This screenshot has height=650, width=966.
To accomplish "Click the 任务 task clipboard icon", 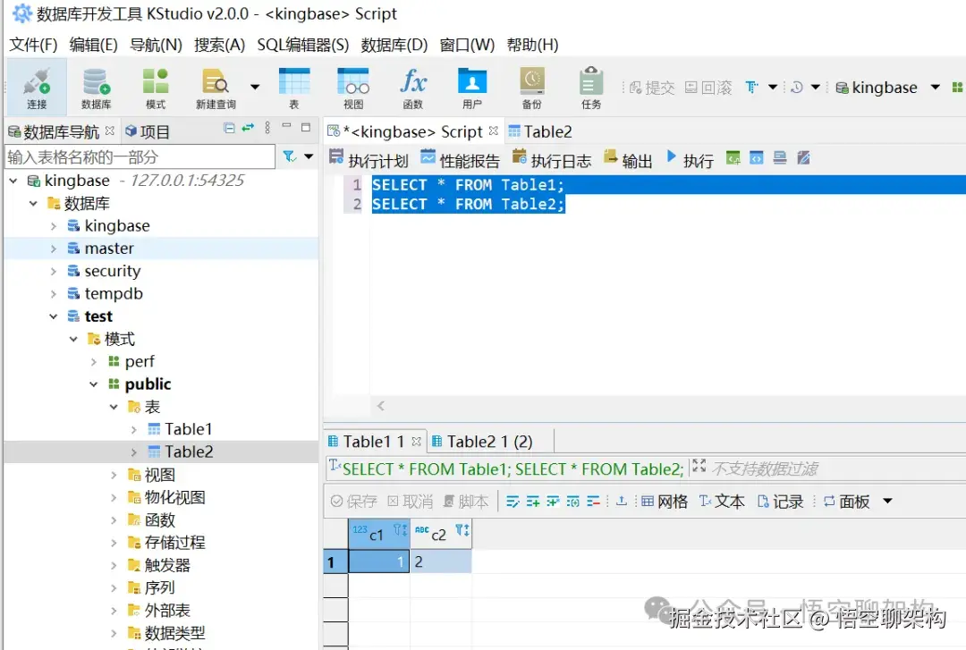I will click(591, 89).
